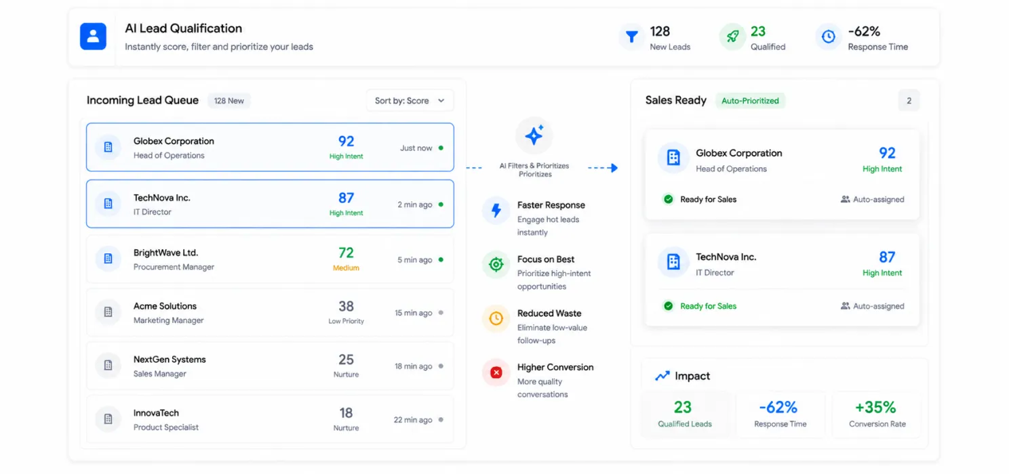Click the NextGen Systems document icon
Image resolution: width=1009 pixels, height=474 pixels.
point(108,366)
